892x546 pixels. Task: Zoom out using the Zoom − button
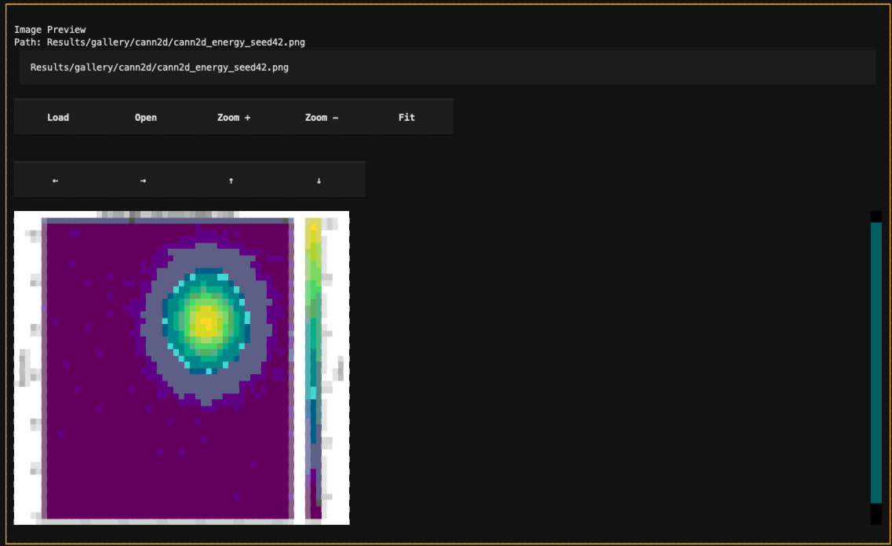pyautogui.click(x=322, y=118)
